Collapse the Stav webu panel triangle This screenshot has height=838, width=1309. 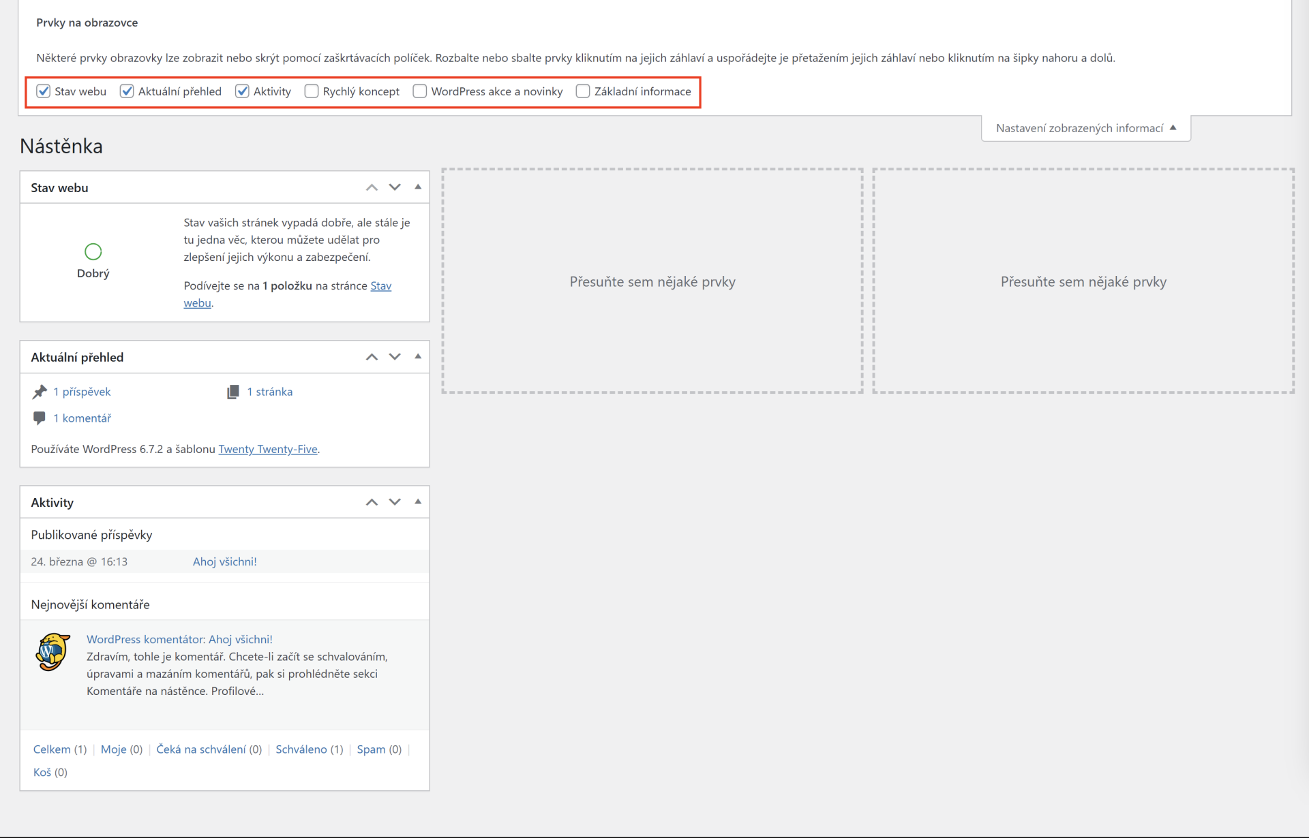418,187
